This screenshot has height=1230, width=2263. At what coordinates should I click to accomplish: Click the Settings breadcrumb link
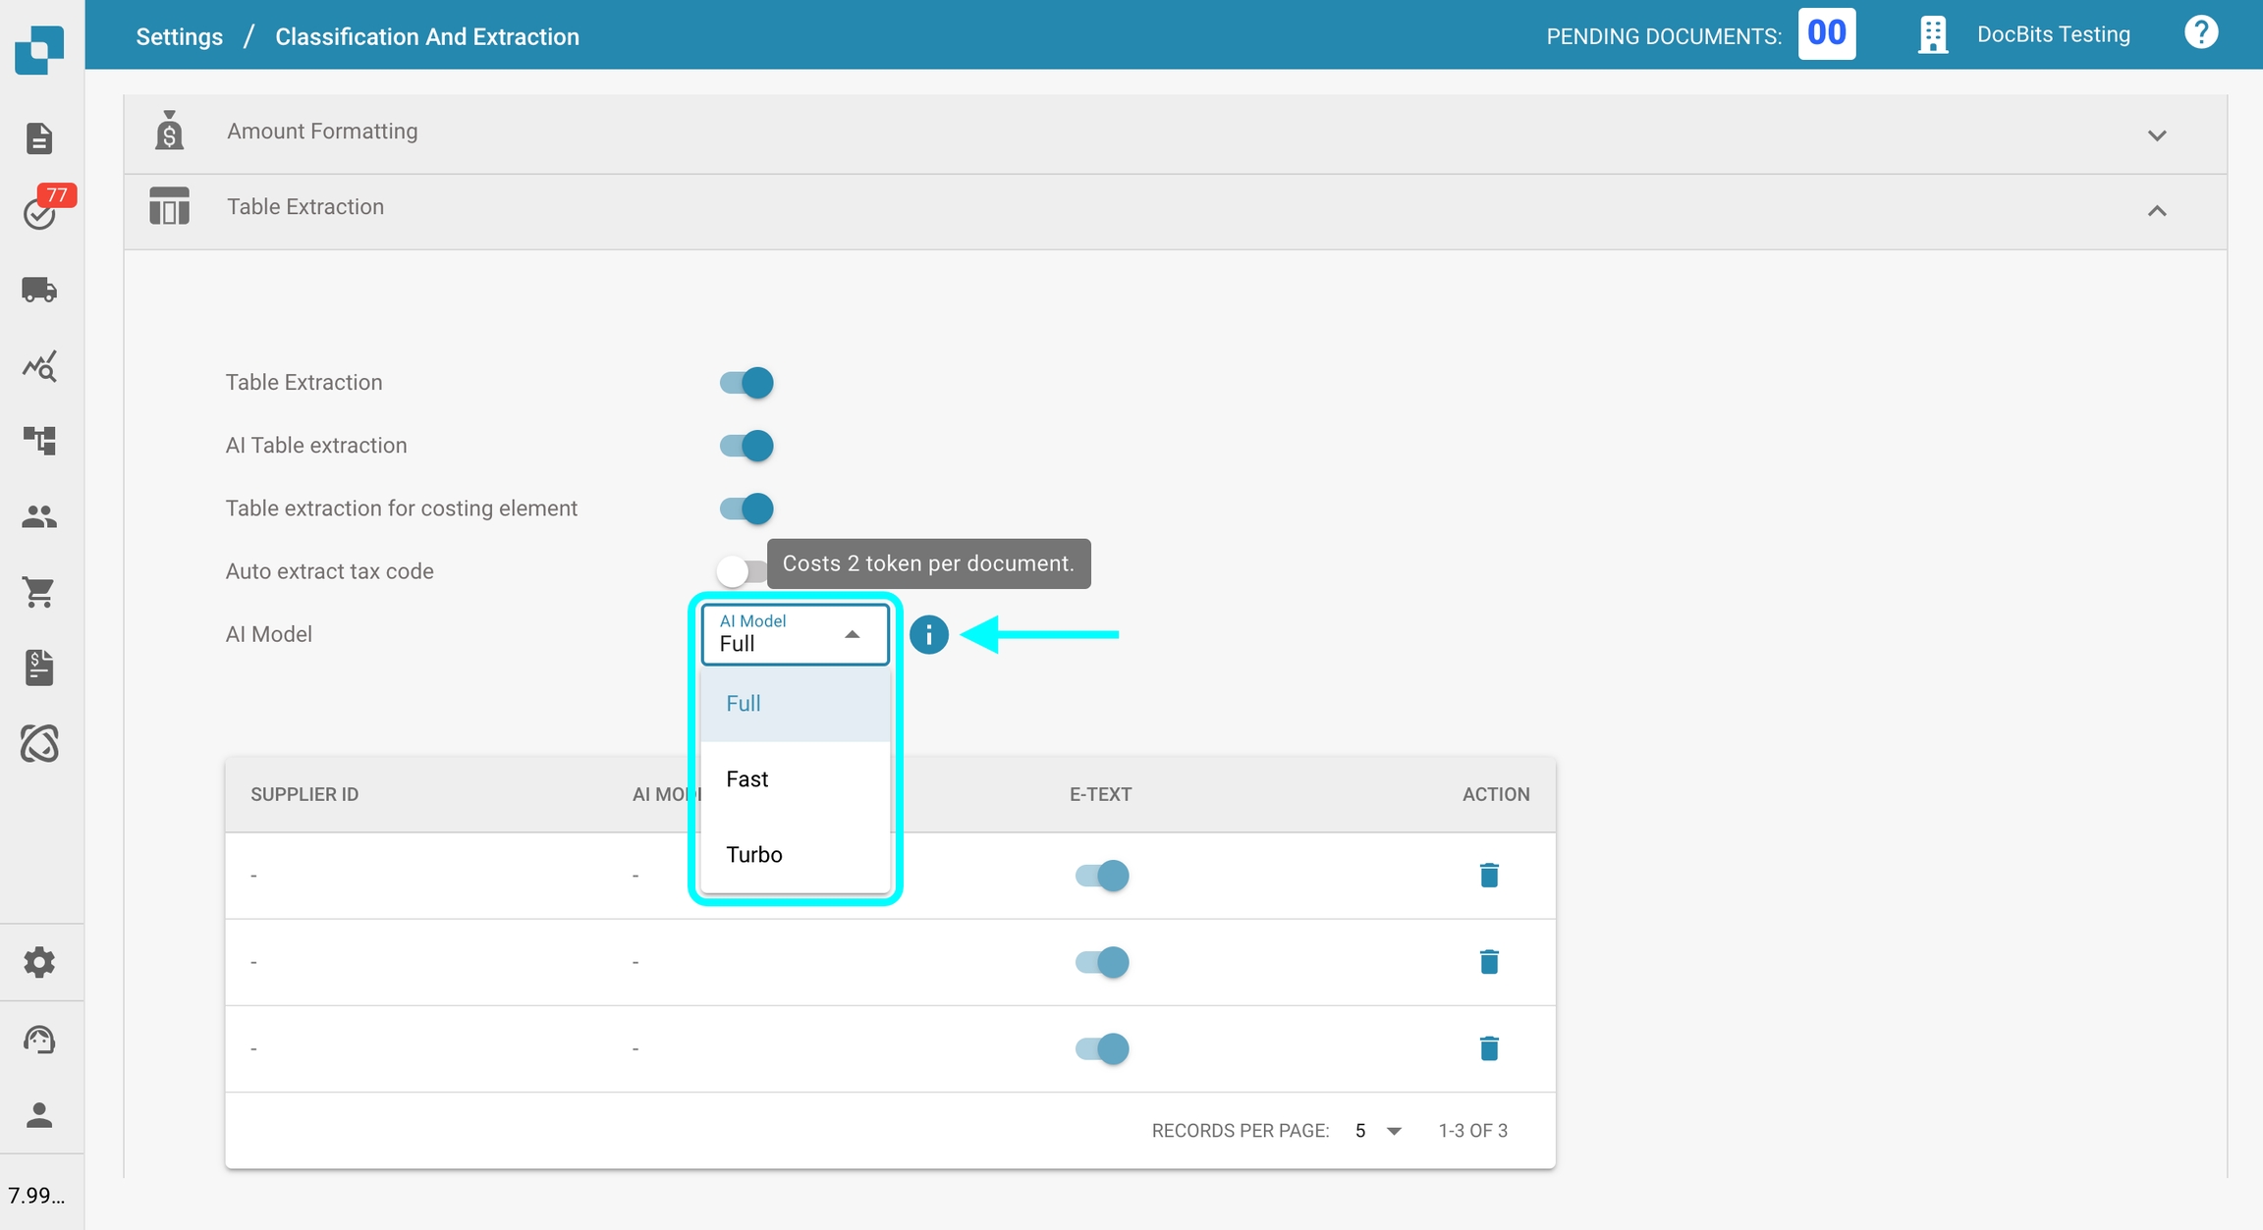coord(180,36)
